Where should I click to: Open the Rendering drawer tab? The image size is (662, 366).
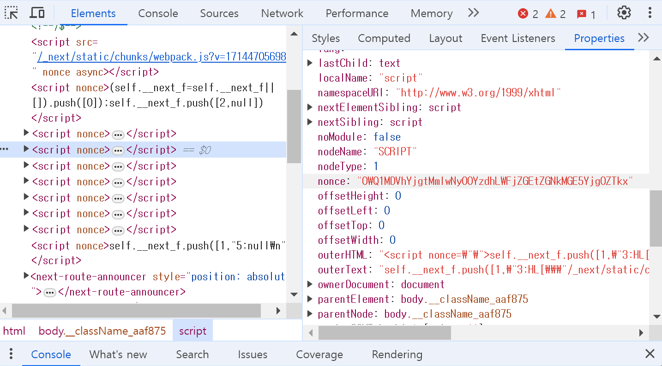[x=397, y=354]
